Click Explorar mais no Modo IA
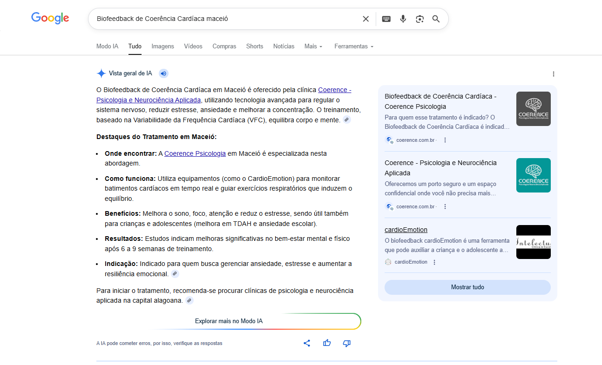 point(229,321)
